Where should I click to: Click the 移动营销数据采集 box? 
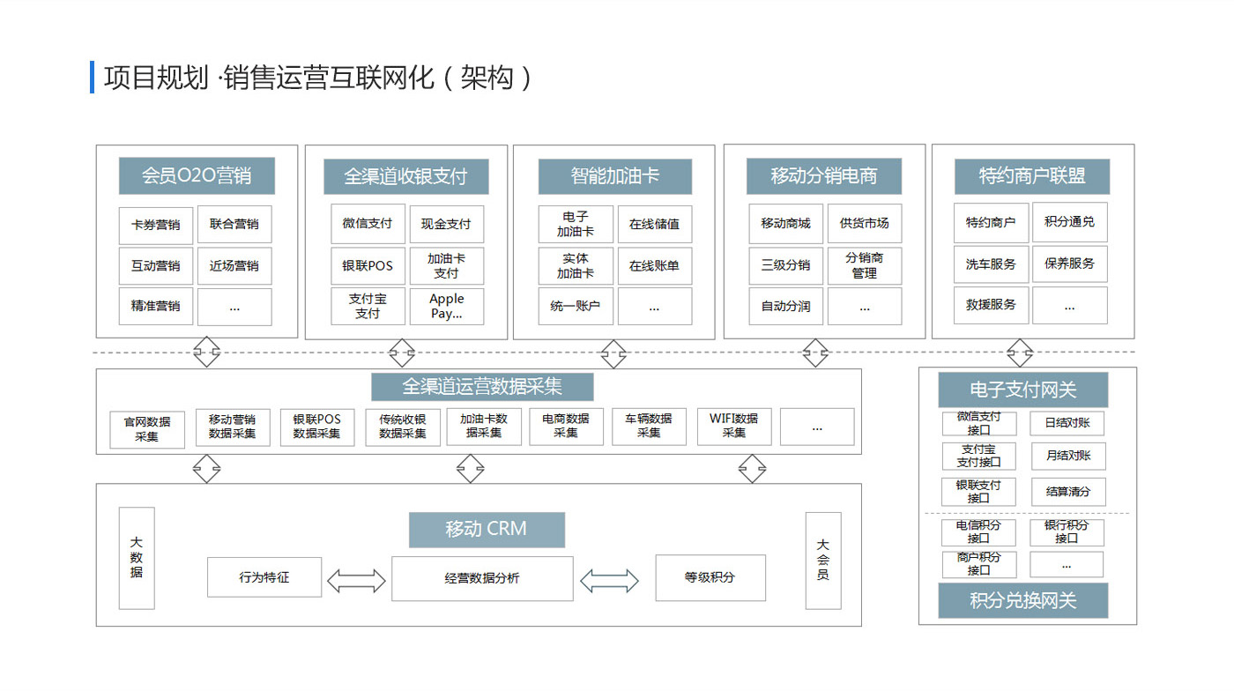(233, 427)
